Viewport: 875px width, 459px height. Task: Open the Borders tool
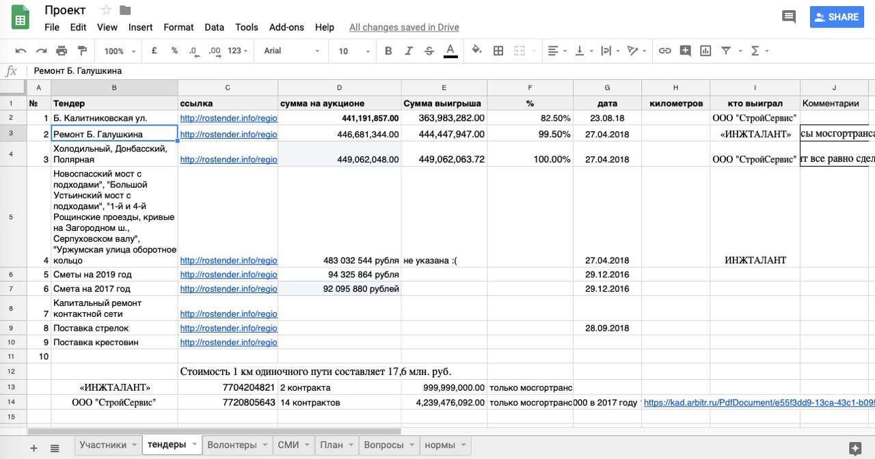[498, 51]
